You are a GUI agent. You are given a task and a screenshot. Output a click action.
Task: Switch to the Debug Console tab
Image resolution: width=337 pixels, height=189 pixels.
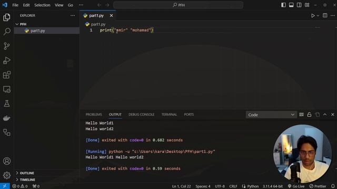[x=142, y=114]
